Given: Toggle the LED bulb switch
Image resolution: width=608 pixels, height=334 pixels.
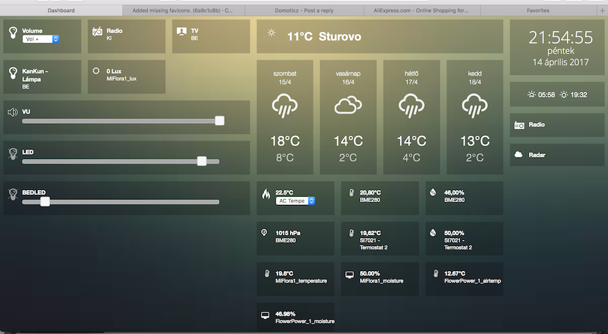Looking at the screenshot, I should (12, 153).
